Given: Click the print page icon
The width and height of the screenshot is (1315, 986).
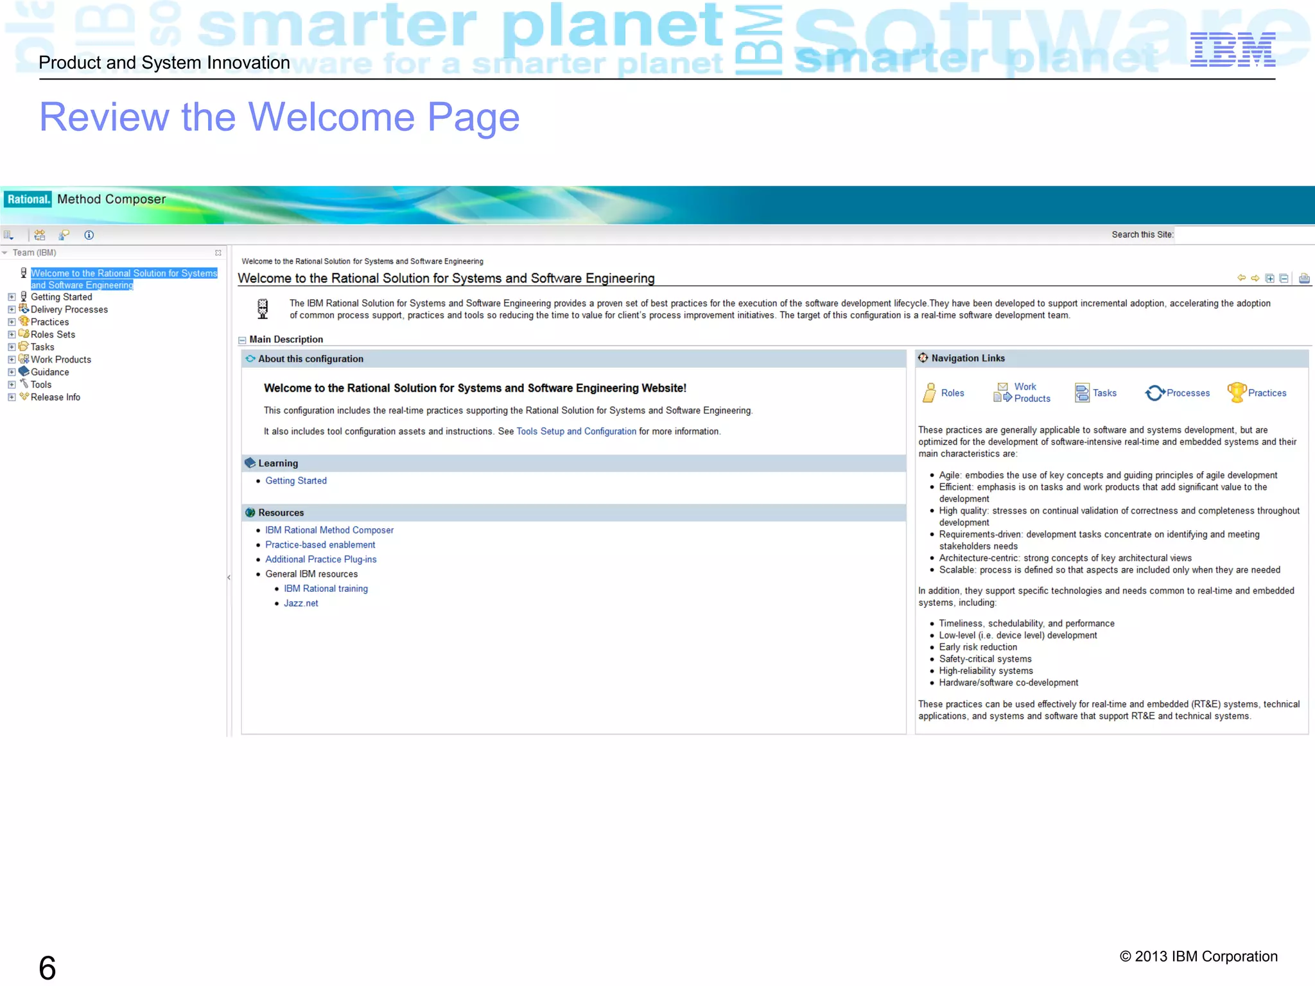Looking at the screenshot, I should (1304, 278).
